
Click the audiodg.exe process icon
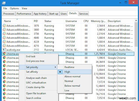4,50
